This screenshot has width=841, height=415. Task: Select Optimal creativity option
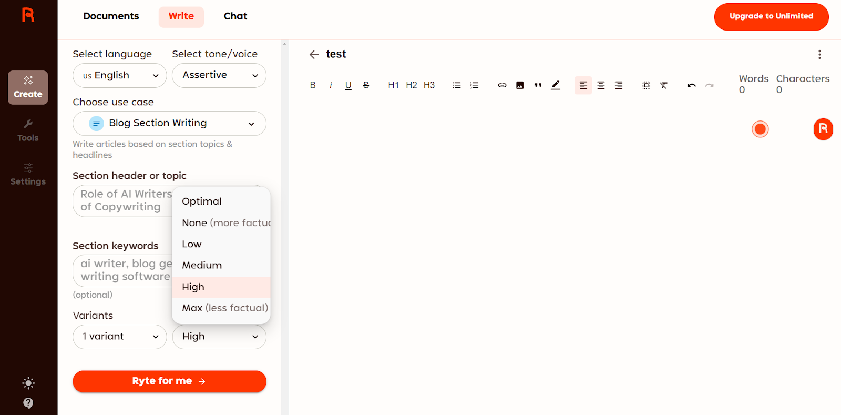[221, 201]
